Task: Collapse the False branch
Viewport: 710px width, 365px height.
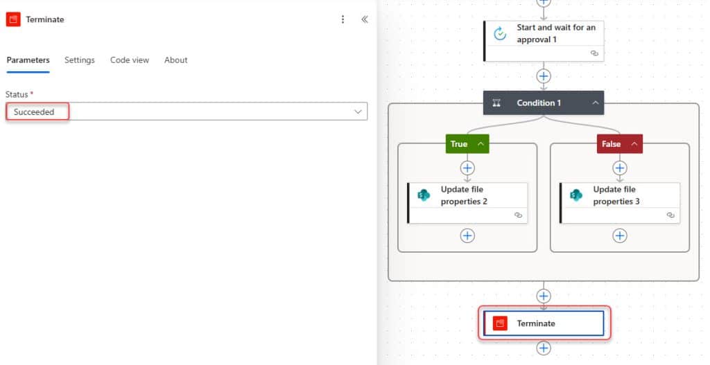Action: click(x=633, y=144)
